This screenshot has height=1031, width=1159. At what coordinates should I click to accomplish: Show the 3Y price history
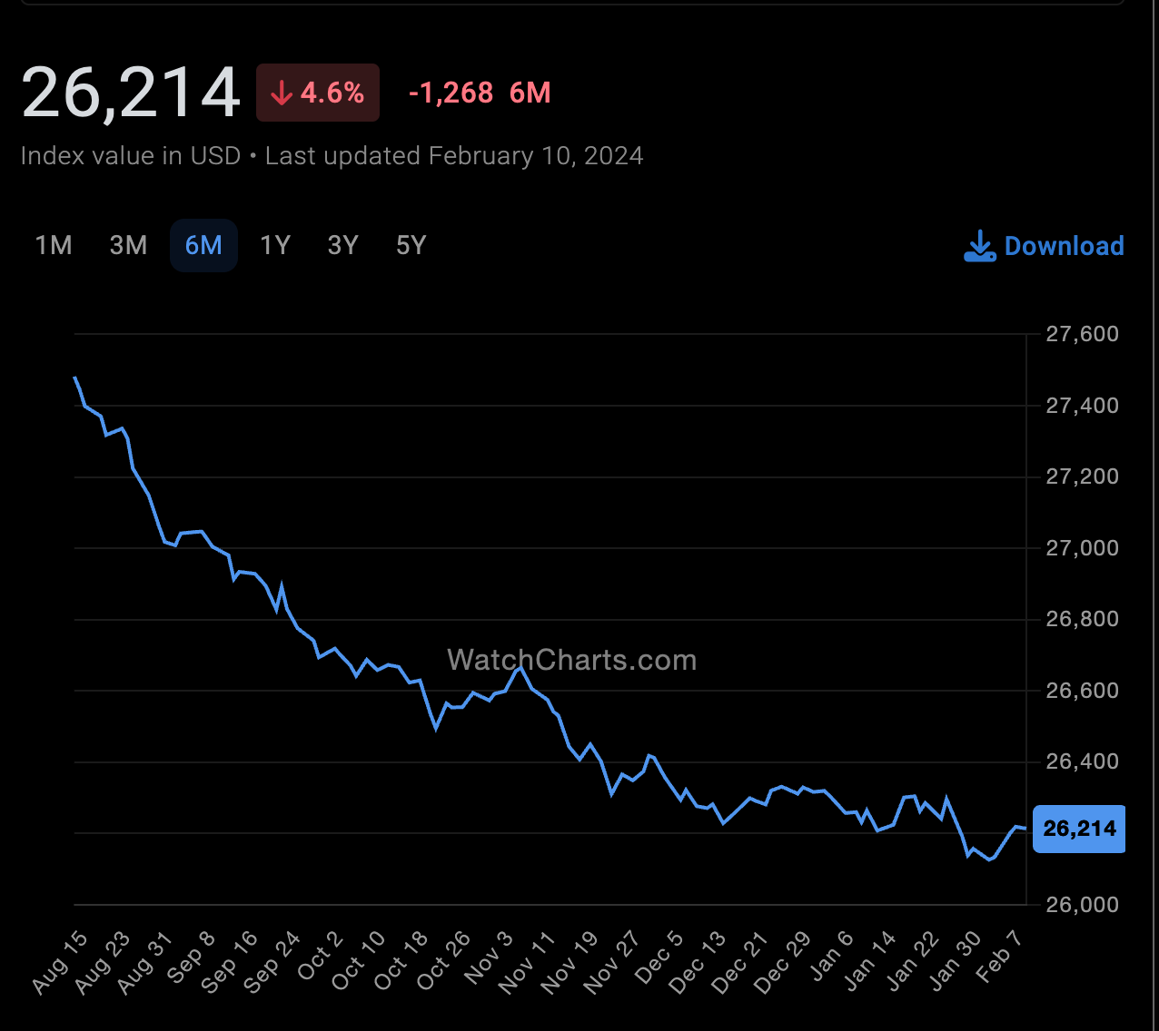pyautogui.click(x=343, y=245)
